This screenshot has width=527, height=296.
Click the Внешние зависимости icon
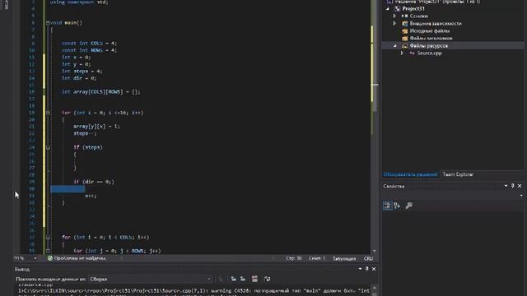pyautogui.click(x=404, y=24)
